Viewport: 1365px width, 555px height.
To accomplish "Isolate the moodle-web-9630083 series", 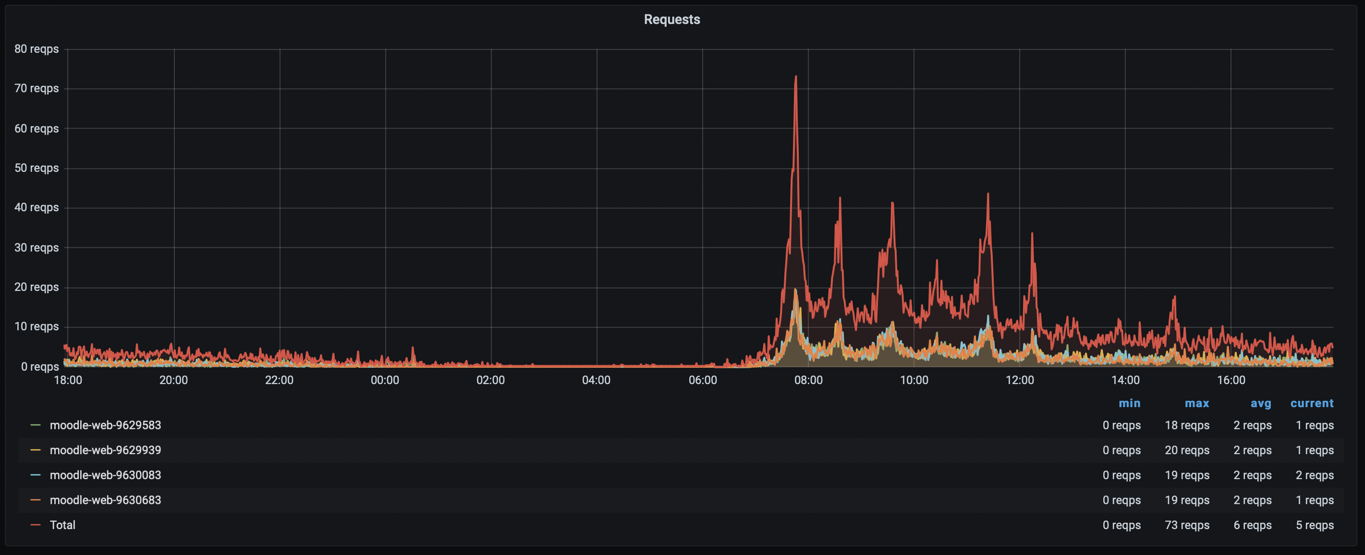I will (x=106, y=475).
